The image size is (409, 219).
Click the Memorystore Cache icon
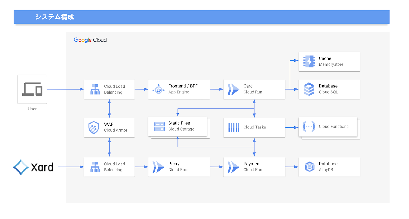coord(309,61)
